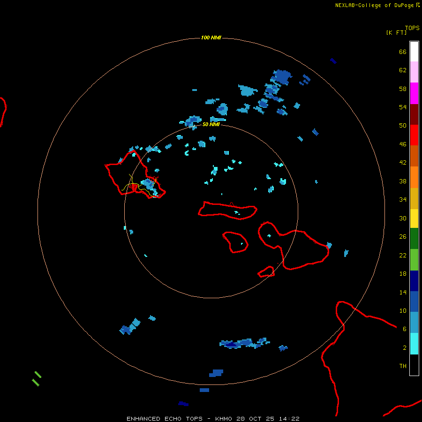Click the [K FT] units label

coord(396,33)
